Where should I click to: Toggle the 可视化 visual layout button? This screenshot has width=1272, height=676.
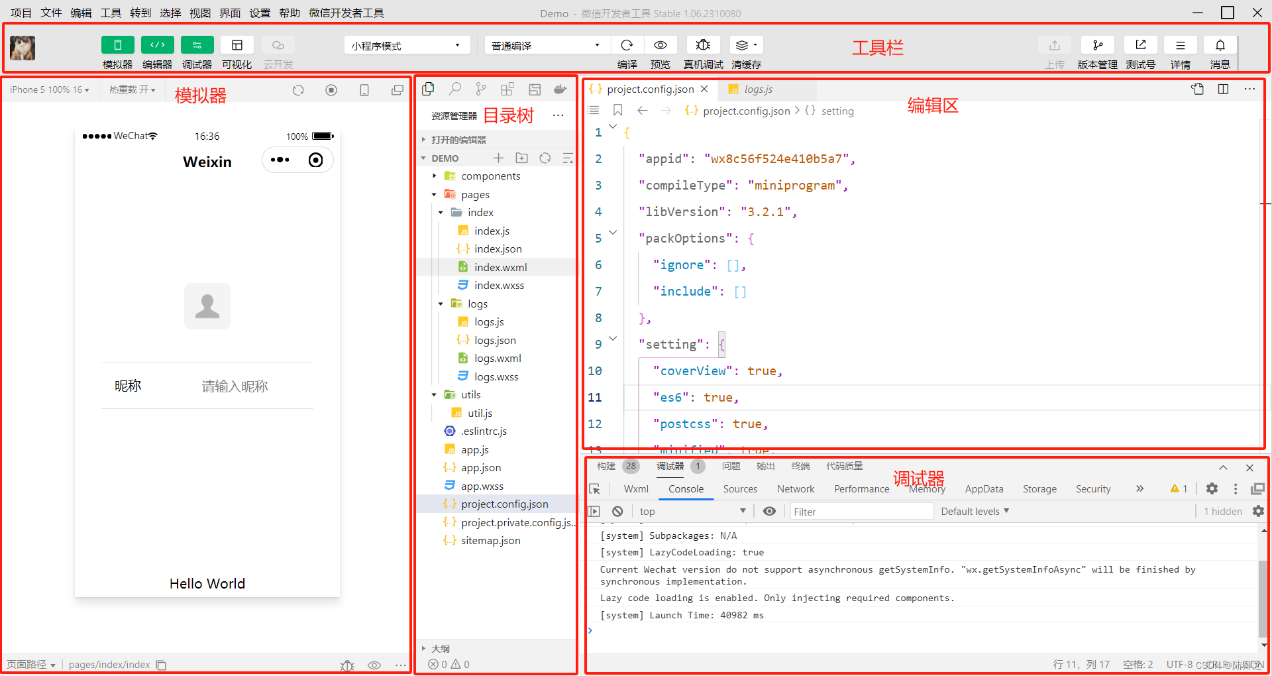point(237,45)
